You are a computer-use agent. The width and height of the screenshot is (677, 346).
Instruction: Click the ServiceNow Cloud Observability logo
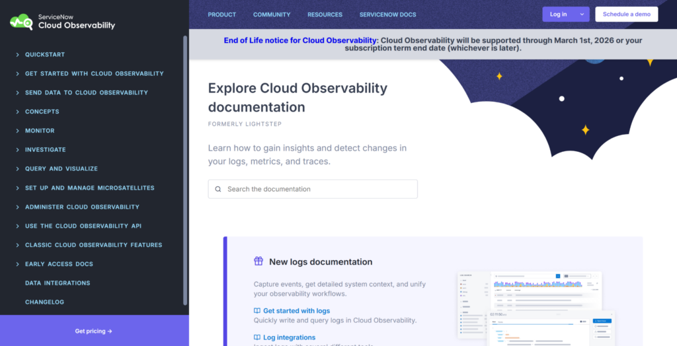tap(63, 22)
